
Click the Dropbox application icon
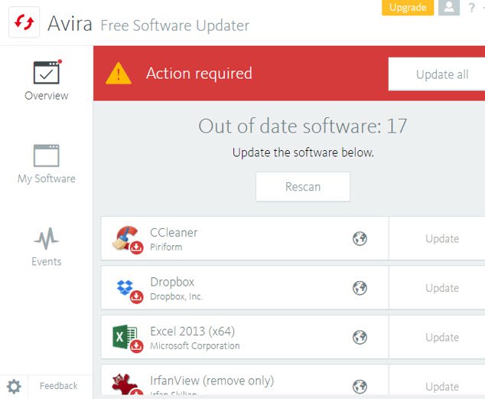click(x=126, y=289)
